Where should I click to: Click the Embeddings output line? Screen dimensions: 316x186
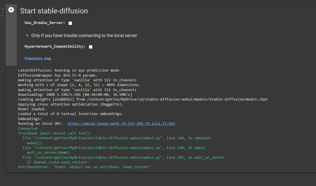(x=29, y=119)
